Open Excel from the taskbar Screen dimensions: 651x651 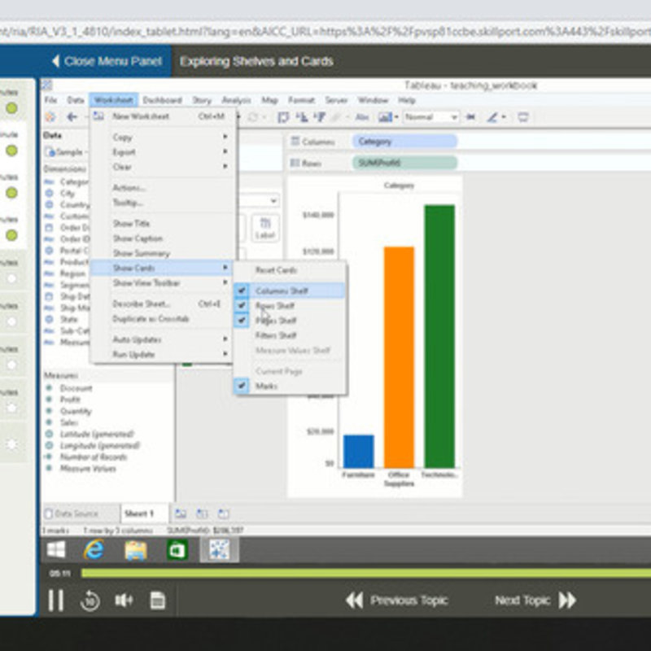click(177, 550)
